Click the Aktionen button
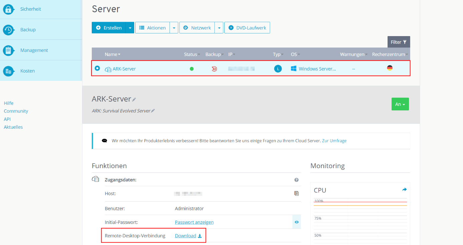This screenshot has height=245, width=463. pyautogui.click(x=153, y=28)
